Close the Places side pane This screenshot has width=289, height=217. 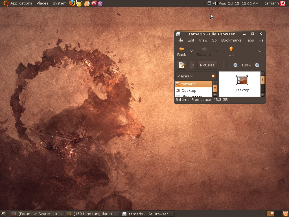point(213,76)
